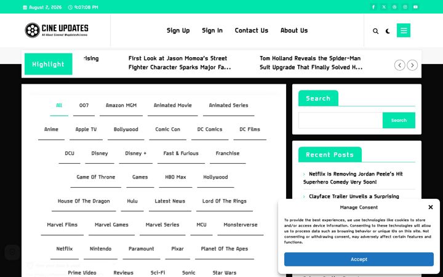Viewport: 443px width, 277px height.
Task: Open the green hamburger menu
Action: pos(404,30)
